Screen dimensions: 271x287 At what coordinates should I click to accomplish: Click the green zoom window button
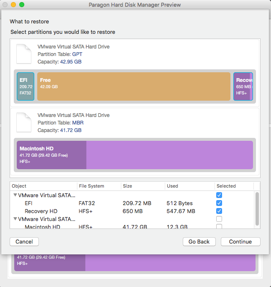[22, 5]
